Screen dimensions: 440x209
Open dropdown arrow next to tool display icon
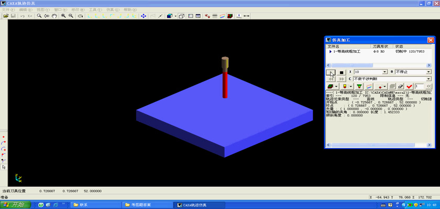click(351, 86)
